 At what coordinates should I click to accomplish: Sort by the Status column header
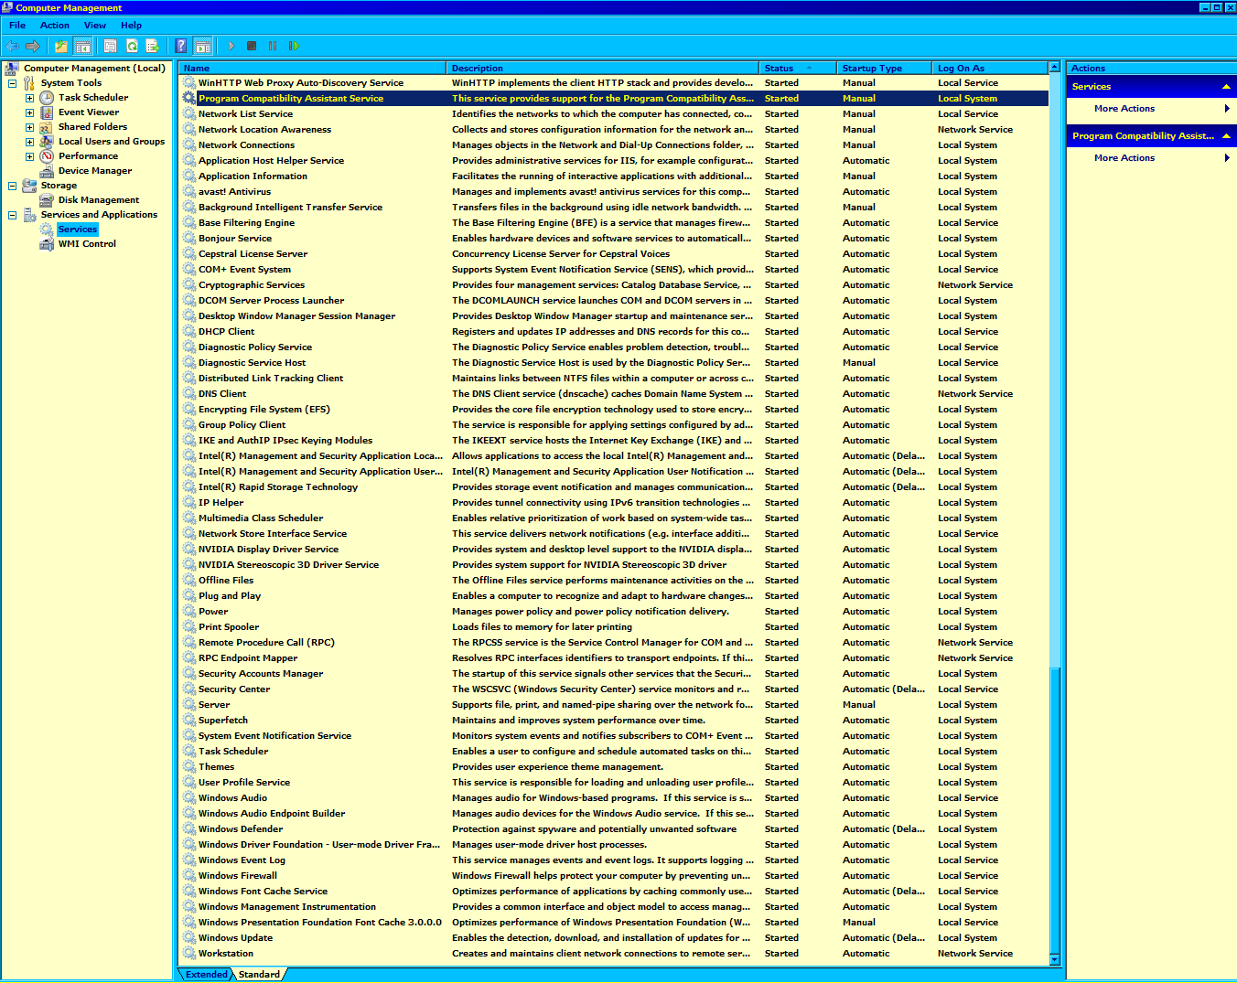coord(798,69)
